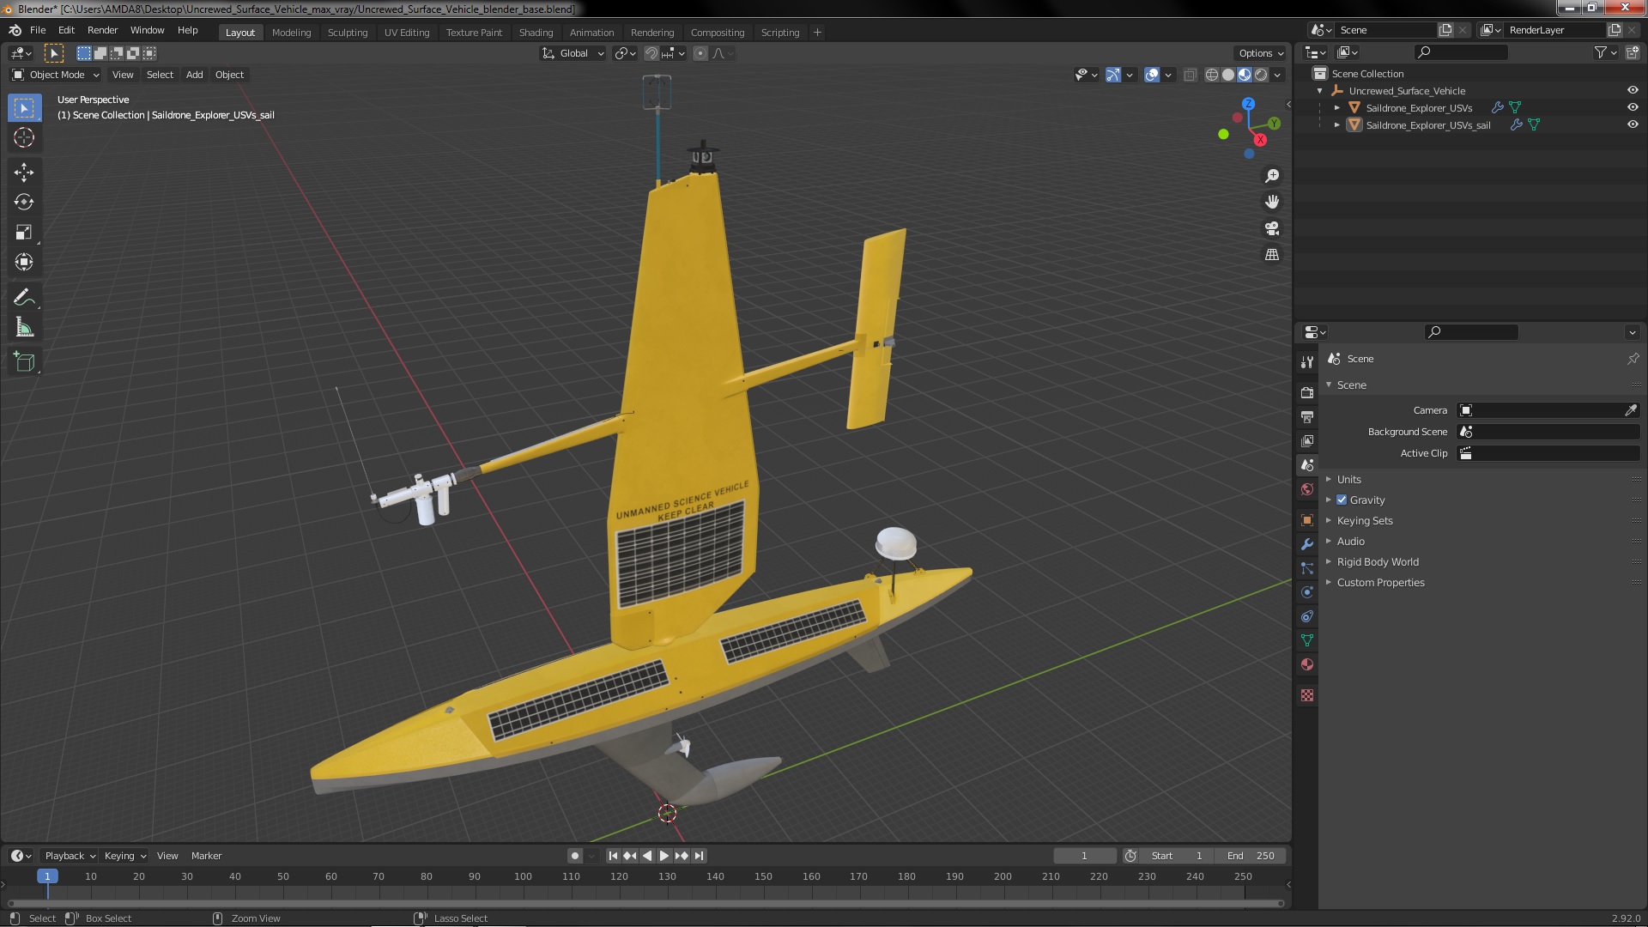Click the End frame 250 field

(1251, 856)
